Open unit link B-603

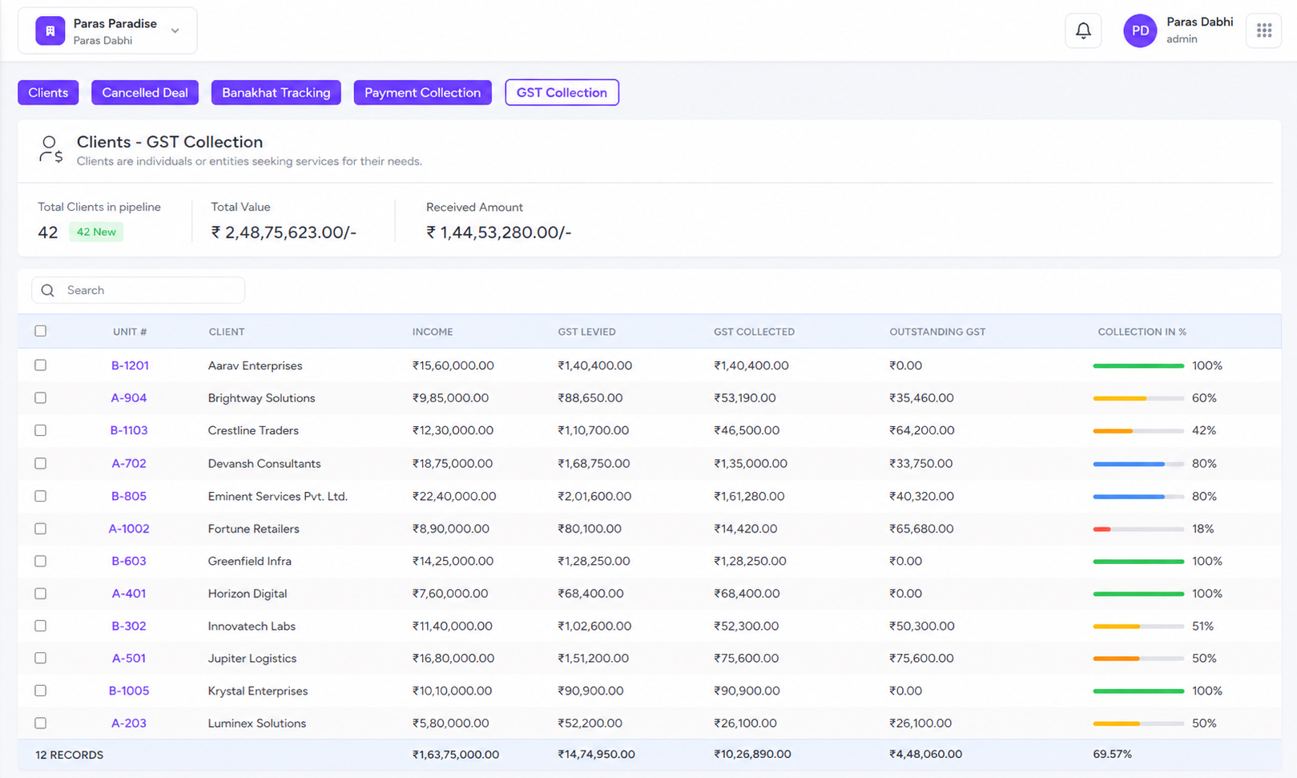[129, 561]
